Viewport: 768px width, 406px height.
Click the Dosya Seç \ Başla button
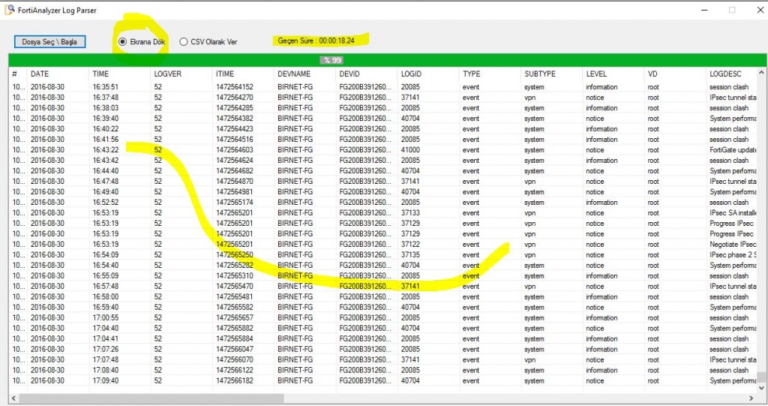tap(49, 42)
